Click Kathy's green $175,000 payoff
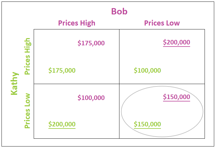The image size is (216, 148). click(x=62, y=71)
